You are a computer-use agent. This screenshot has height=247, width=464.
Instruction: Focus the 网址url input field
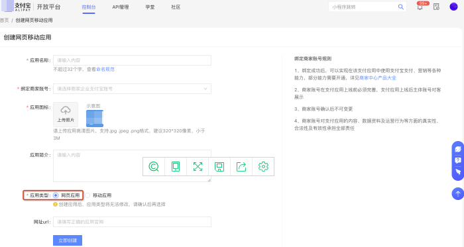pyautogui.click(x=132, y=222)
